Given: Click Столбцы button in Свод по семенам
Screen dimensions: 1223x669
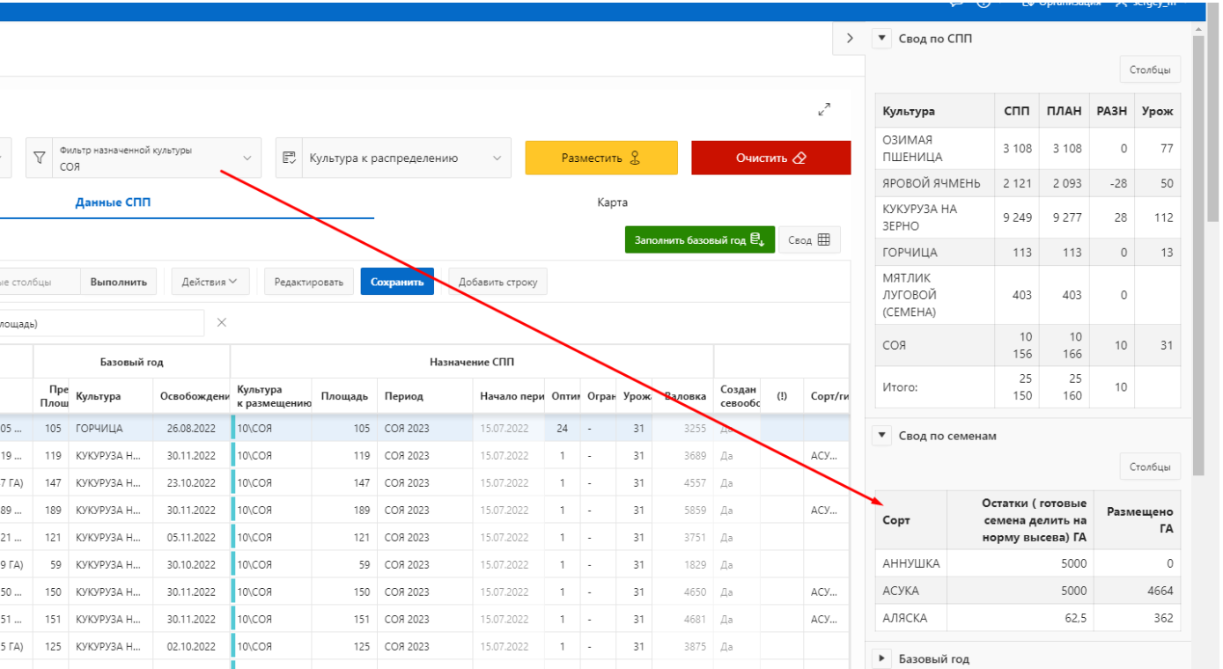Looking at the screenshot, I should 1149,467.
